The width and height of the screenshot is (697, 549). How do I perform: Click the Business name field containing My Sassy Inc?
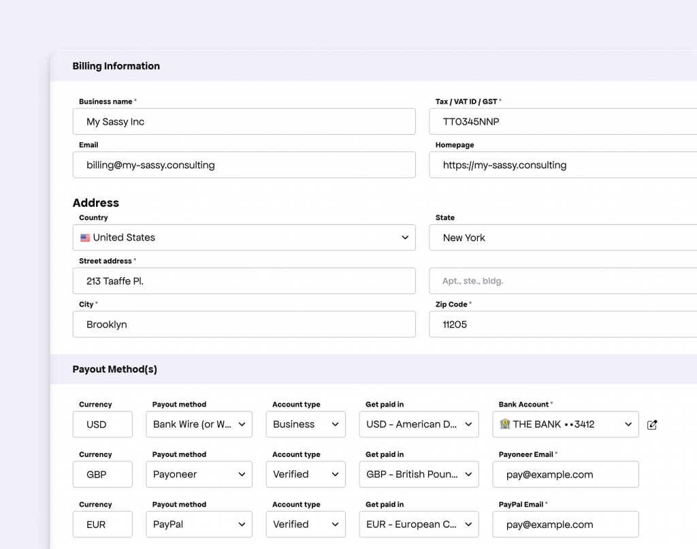coord(244,121)
